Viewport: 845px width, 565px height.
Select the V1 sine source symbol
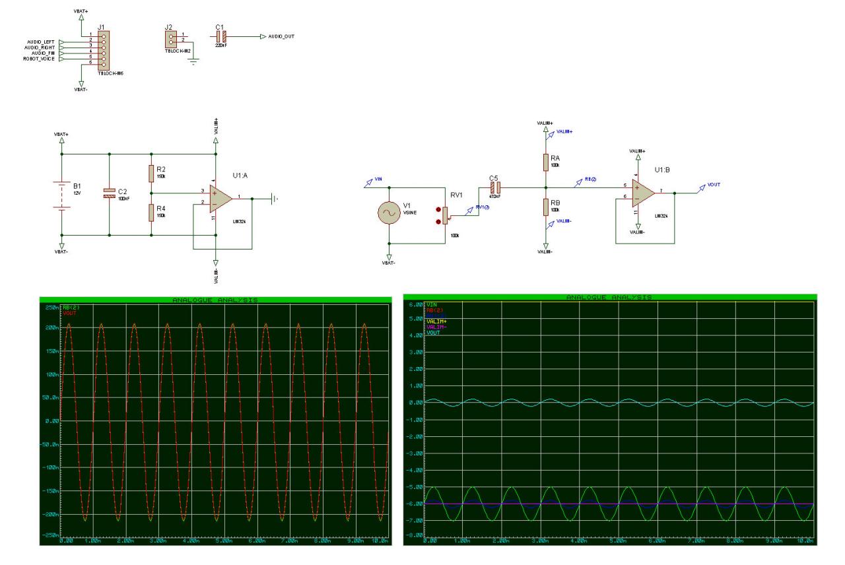pyautogui.click(x=389, y=213)
